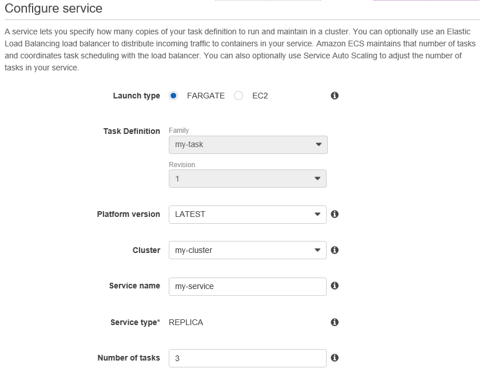Click the FARGATE radio label text
This screenshot has width=480, height=376.
point(206,96)
